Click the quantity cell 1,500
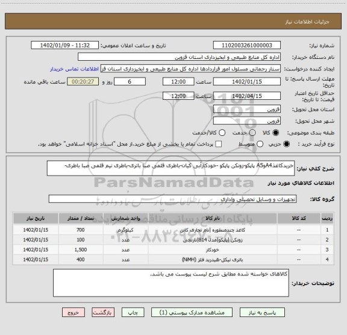 click(81, 250)
